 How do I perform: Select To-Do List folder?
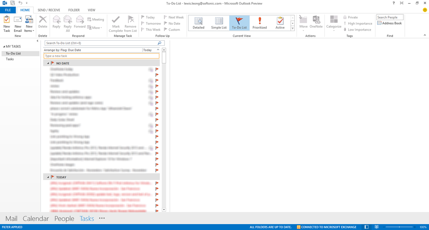pyautogui.click(x=21, y=54)
